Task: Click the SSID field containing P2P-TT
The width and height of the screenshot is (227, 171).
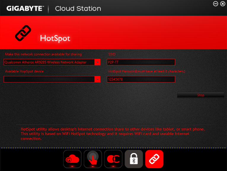Action: tap(141, 62)
